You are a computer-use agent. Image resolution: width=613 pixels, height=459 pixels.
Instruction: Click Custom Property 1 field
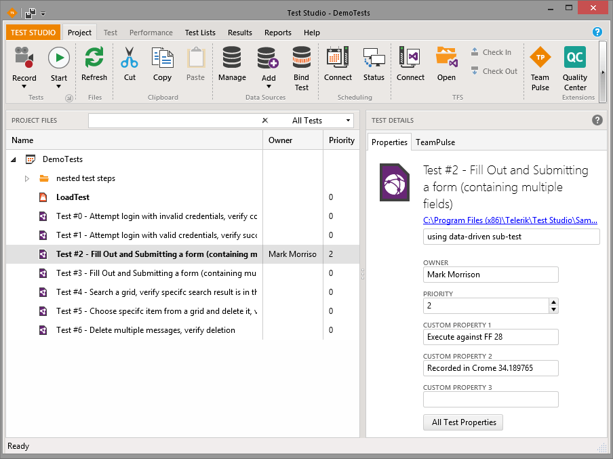[x=491, y=337]
